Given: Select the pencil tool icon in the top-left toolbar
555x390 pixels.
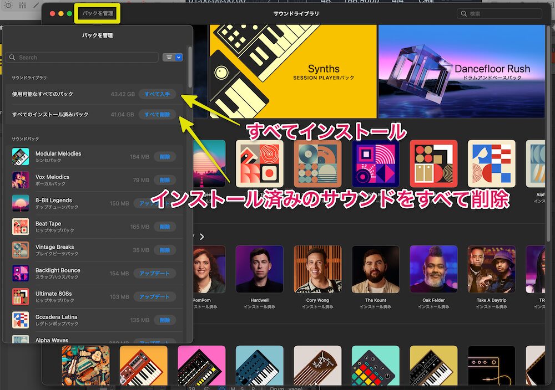Looking at the screenshot, I should pos(35,4).
